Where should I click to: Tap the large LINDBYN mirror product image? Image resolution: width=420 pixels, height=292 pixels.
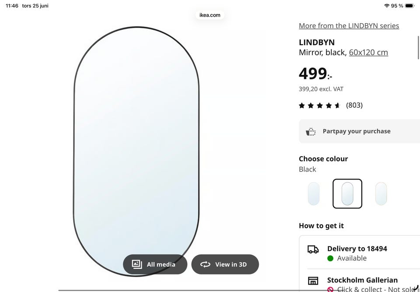click(136, 151)
